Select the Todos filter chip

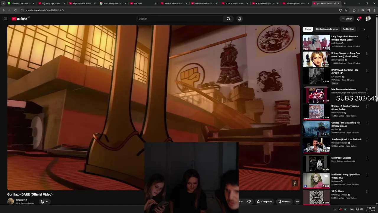[x=308, y=29]
